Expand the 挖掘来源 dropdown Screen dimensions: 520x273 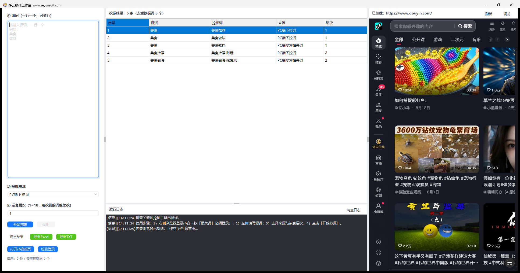pos(53,194)
